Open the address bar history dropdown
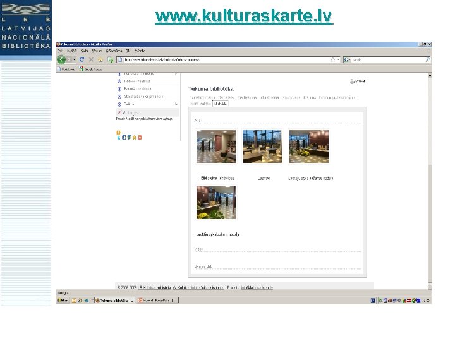The image size is (455, 341). tap(338, 60)
